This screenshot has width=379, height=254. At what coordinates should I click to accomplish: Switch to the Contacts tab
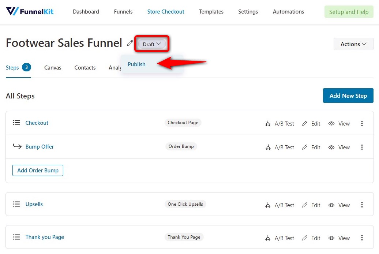coord(85,68)
